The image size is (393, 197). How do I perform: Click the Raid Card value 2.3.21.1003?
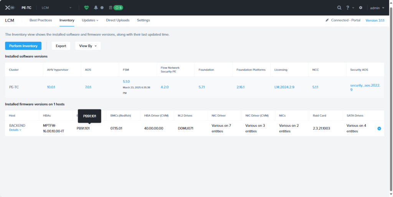click(x=321, y=128)
